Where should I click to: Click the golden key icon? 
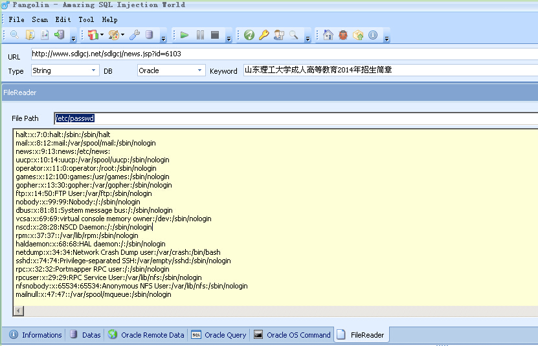coord(264,35)
